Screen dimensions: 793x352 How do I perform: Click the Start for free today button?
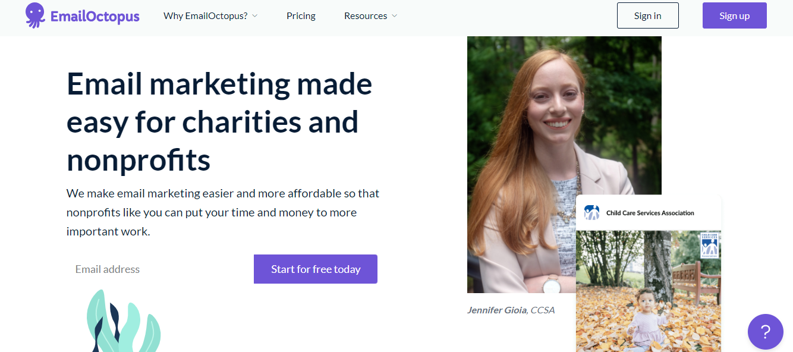pos(316,269)
